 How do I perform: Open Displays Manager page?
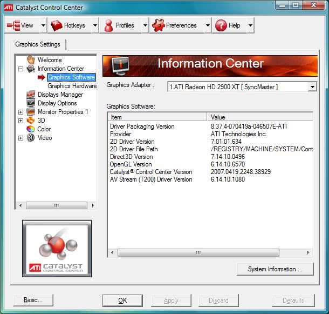pyautogui.click(x=60, y=95)
